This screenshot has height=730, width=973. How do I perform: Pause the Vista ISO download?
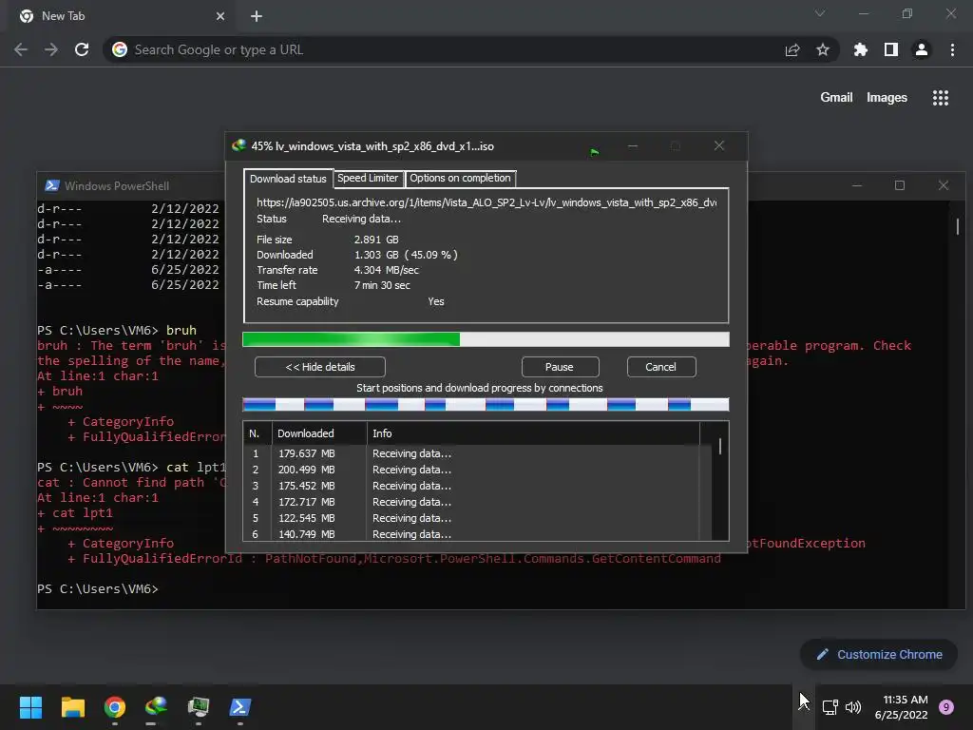click(560, 367)
